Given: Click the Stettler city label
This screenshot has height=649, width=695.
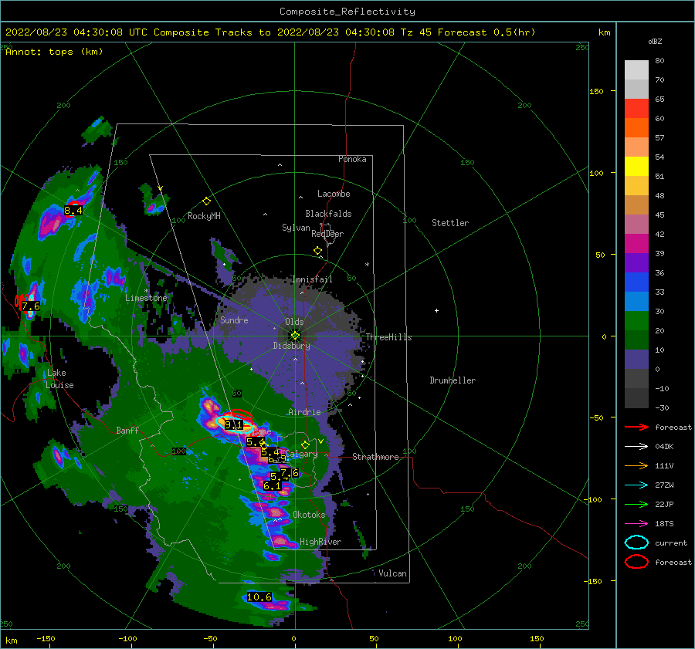Looking at the screenshot, I should point(450,223).
